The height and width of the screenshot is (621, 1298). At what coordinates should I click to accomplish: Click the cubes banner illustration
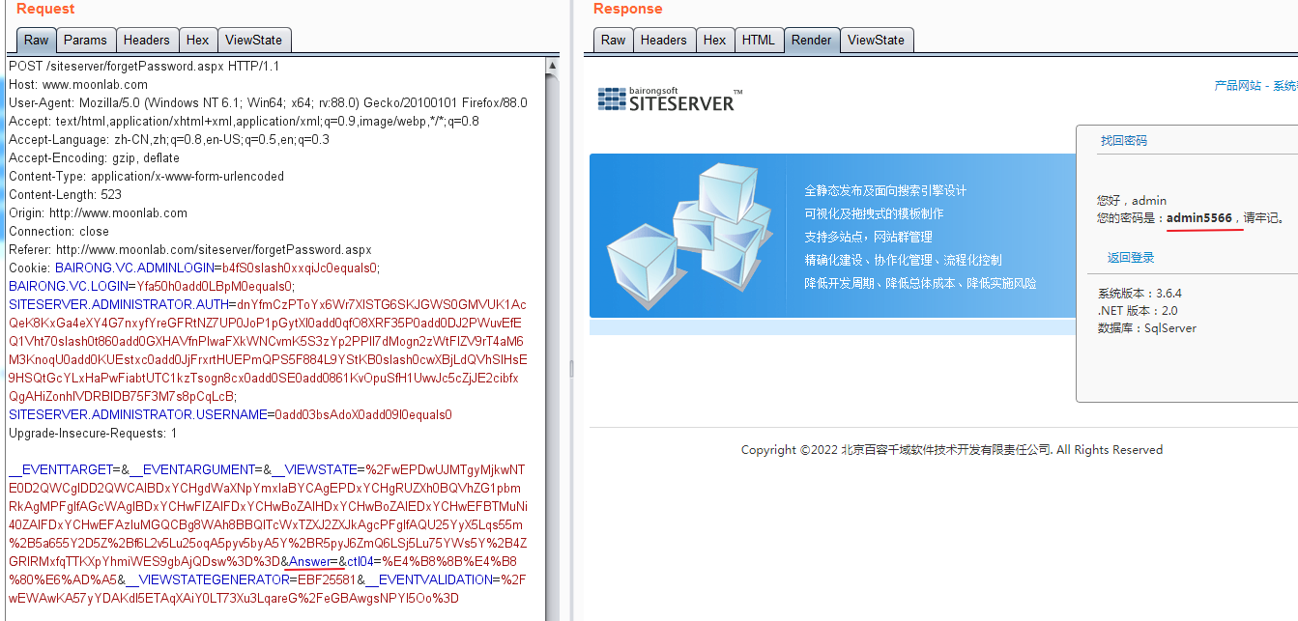click(688, 237)
